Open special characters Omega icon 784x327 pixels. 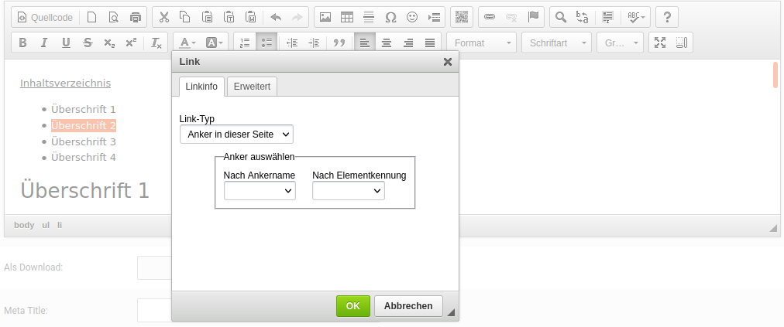click(390, 17)
